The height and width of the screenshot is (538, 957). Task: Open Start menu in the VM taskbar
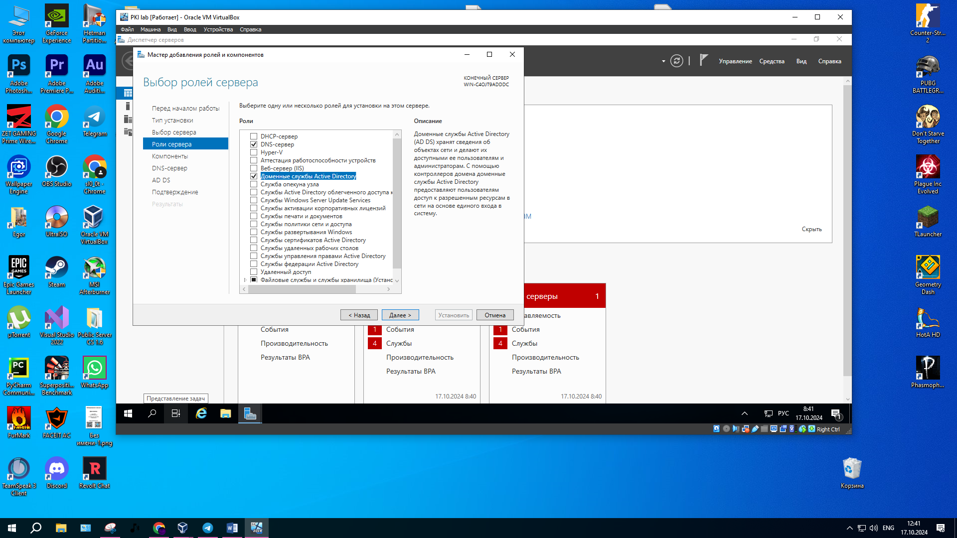click(128, 413)
